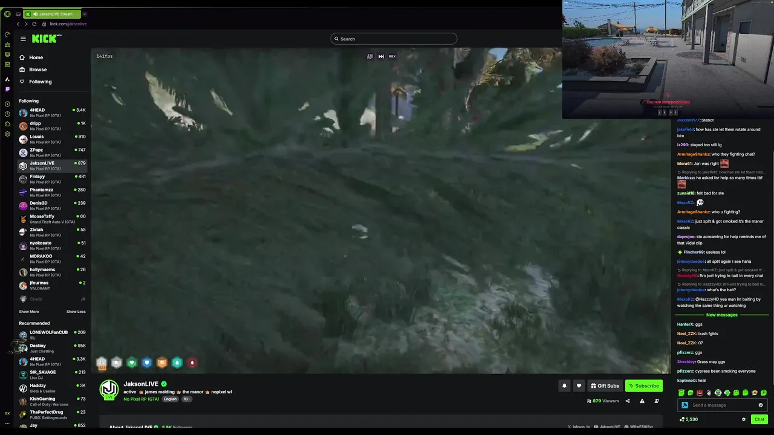The width and height of the screenshot is (774, 435).
Task: Report stream with warning icon
Action: point(642,401)
